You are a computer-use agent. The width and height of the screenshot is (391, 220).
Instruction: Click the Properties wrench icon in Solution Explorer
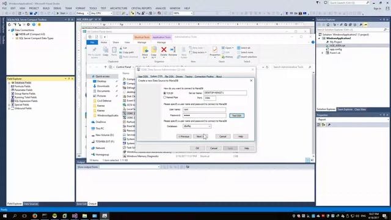(361, 24)
